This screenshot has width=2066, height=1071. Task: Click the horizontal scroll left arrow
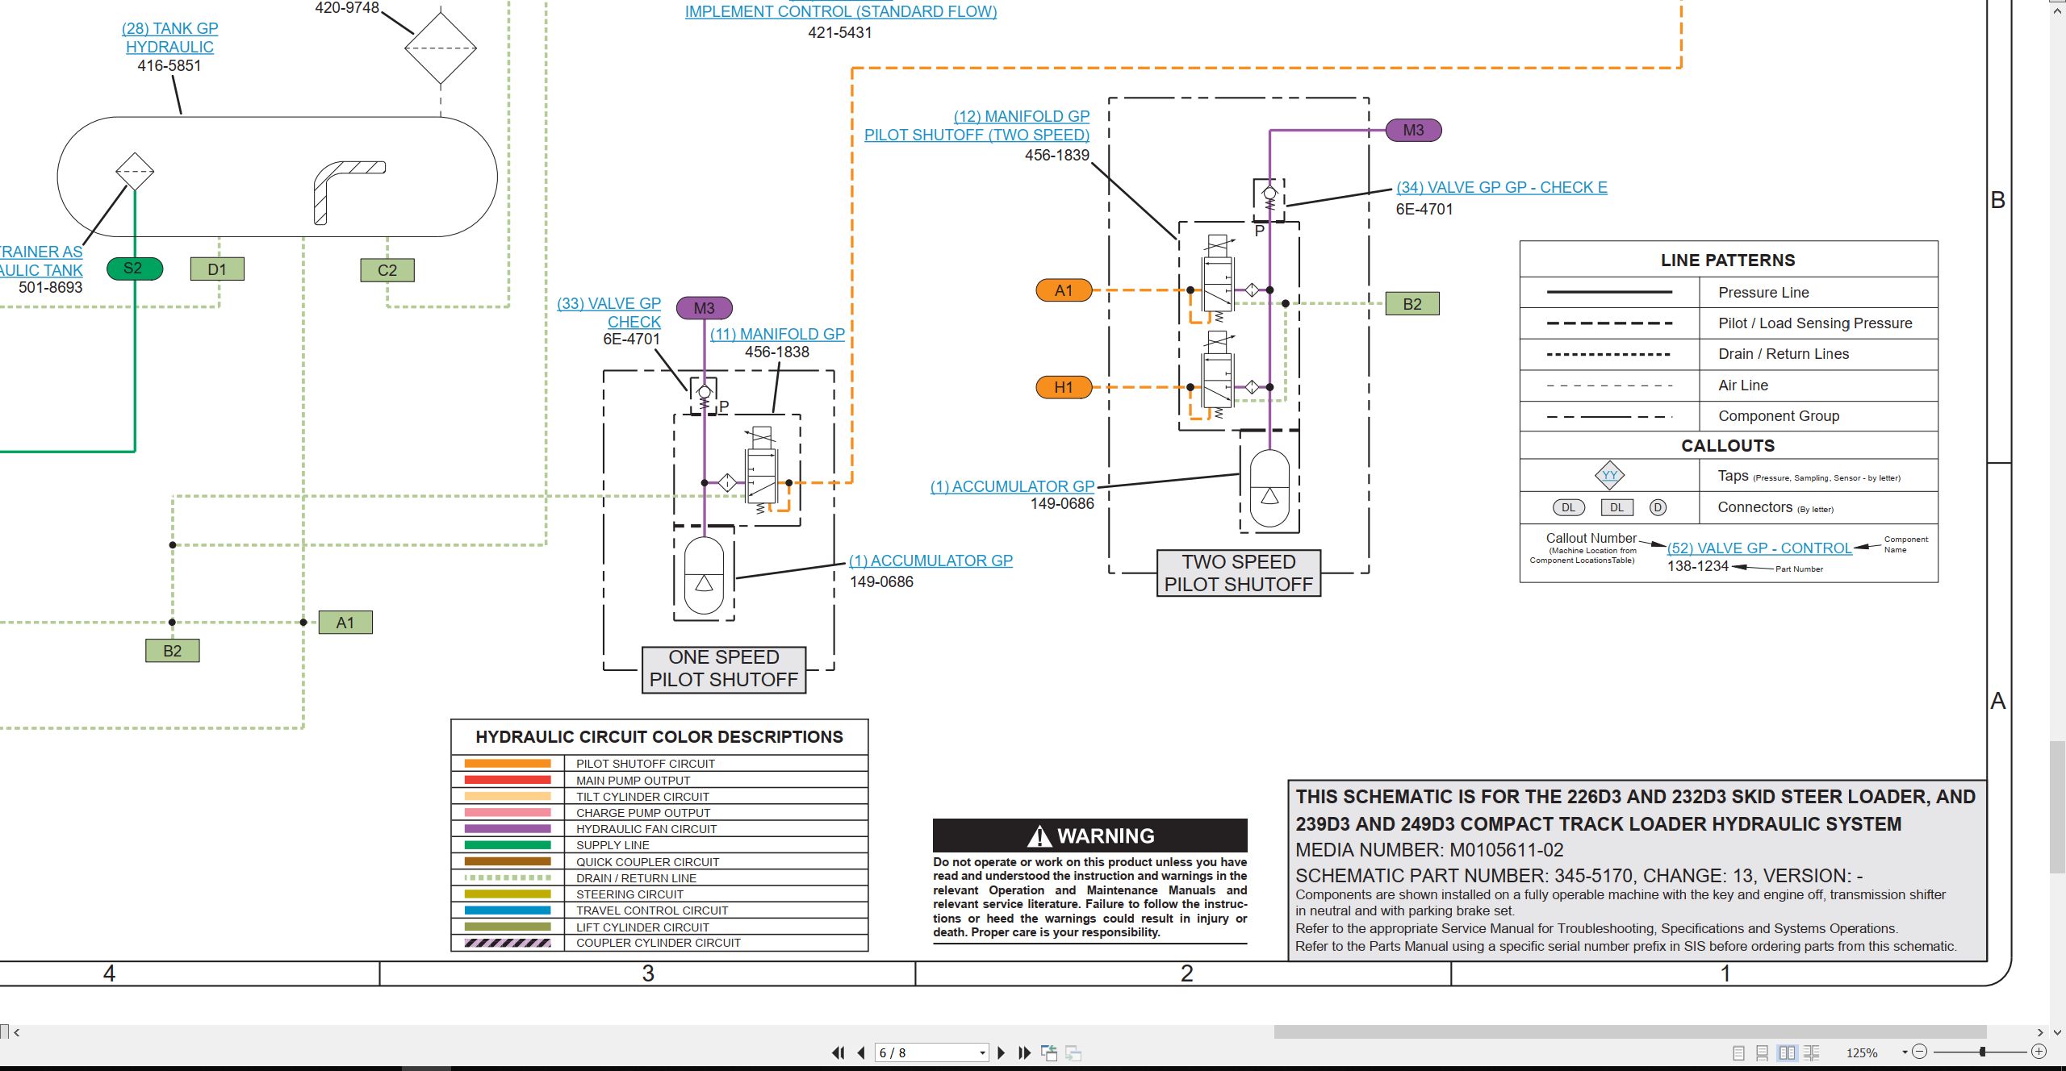(17, 1032)
